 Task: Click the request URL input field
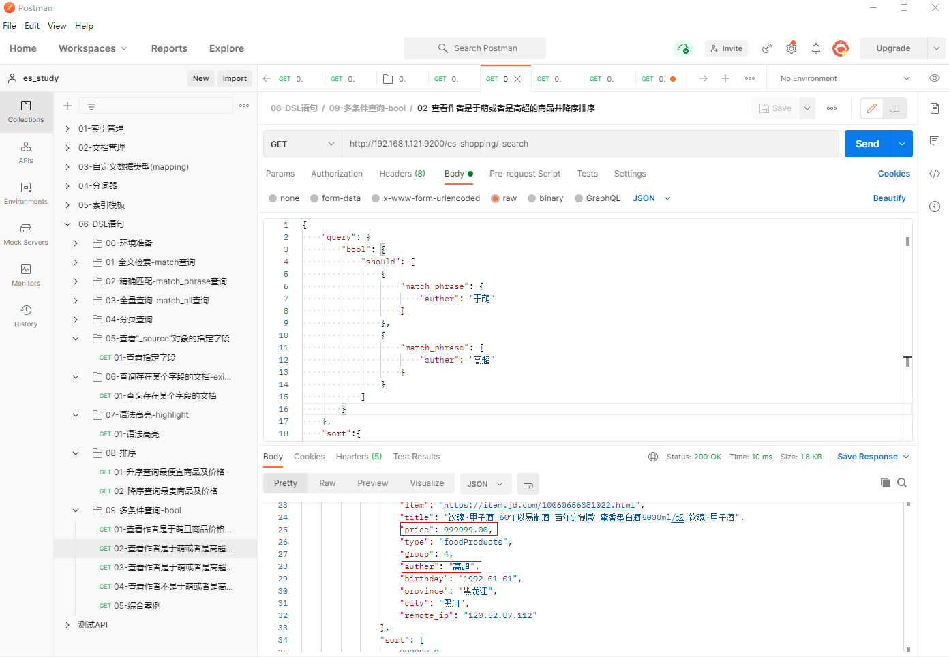click(590, 144)
